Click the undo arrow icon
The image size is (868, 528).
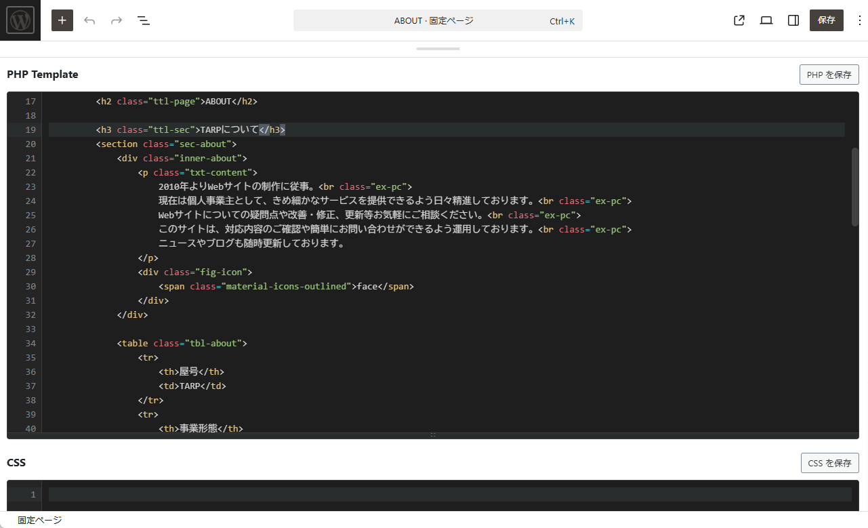click(89, 20)
